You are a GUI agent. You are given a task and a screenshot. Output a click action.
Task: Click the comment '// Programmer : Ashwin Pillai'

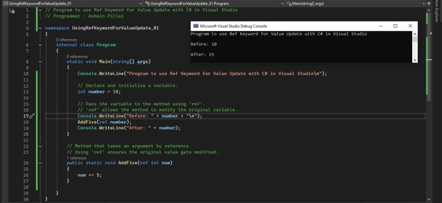[85, 16]
